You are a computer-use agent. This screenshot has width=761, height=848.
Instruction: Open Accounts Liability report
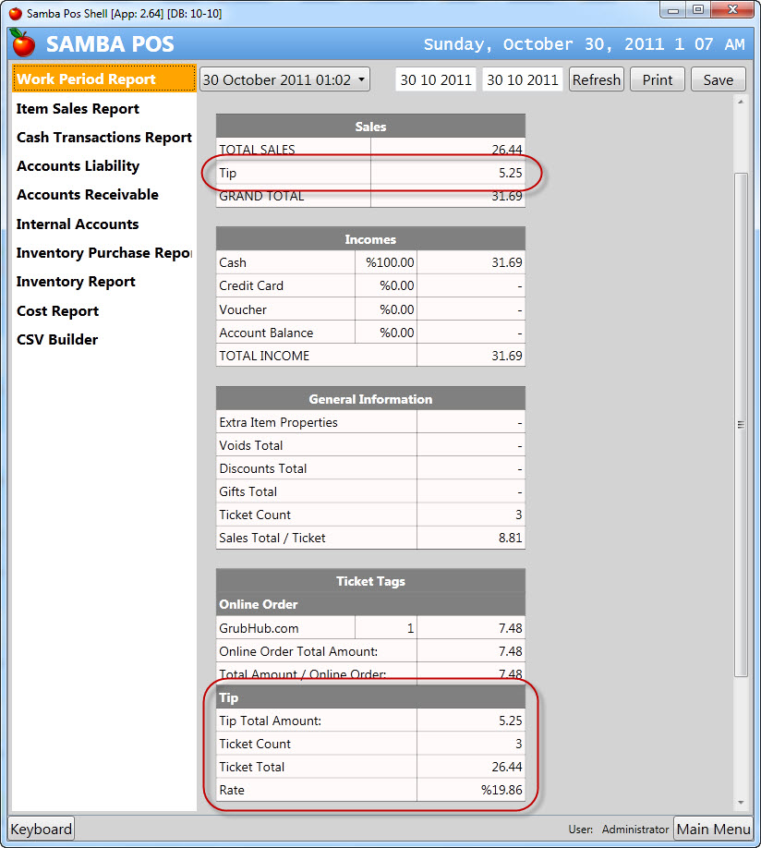pyautogui.click(x=78, y=166)
